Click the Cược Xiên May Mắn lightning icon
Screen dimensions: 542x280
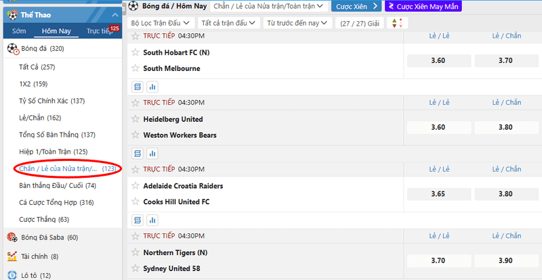click(x=392, y=6)
